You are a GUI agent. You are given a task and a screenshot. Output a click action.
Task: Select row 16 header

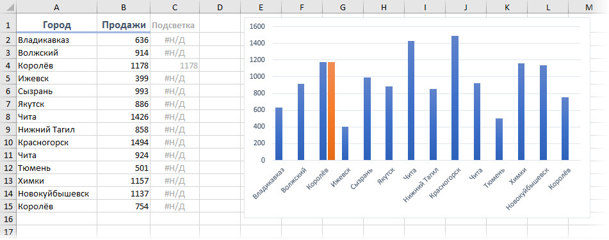click(8, 219)
